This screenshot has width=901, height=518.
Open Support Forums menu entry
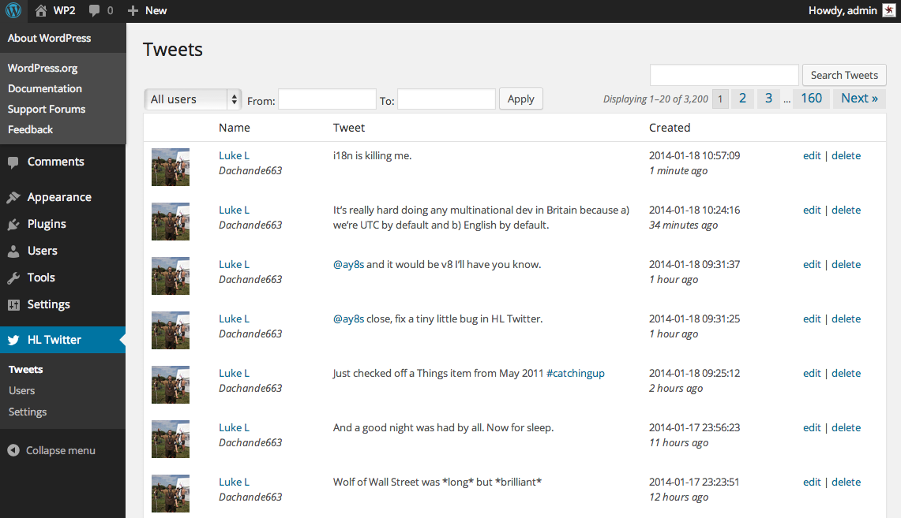(x=47, y=109)
